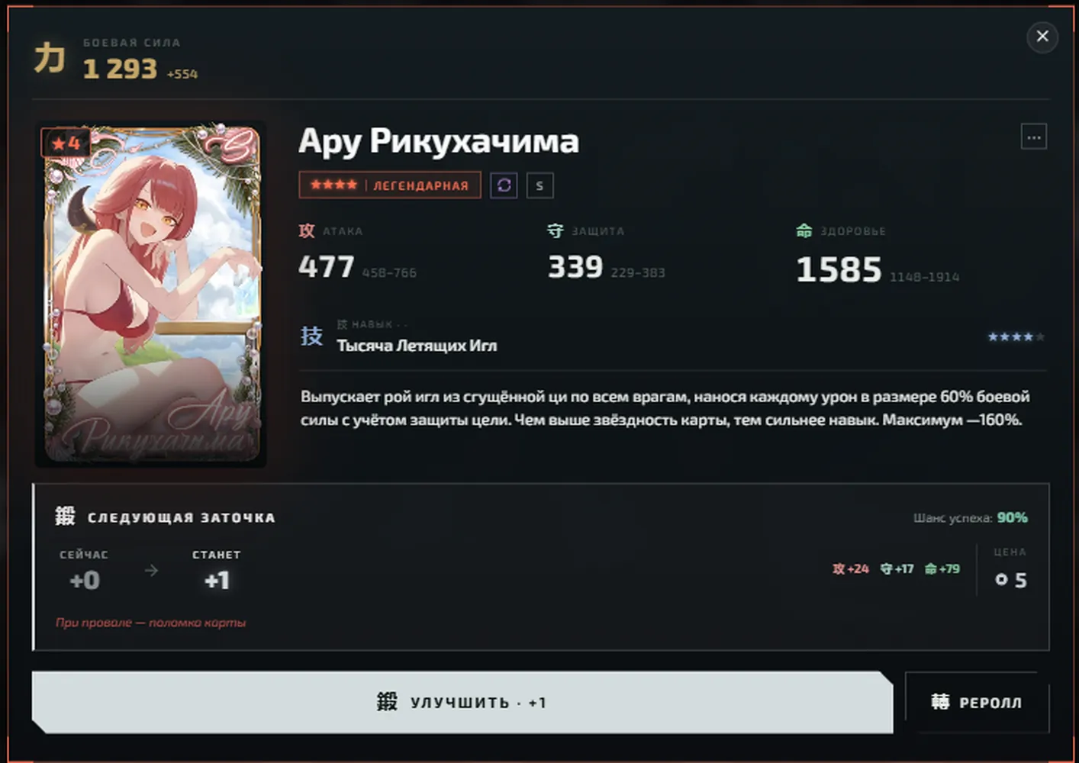Click the red attack kanji icon

[307, 230]
